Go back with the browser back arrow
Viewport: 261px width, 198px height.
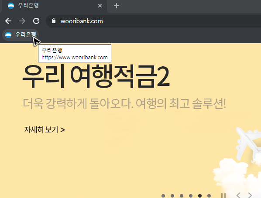coord(8,21)
